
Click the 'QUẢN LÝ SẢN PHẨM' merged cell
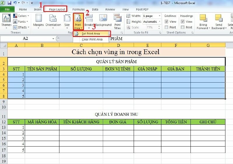[116, 62]
